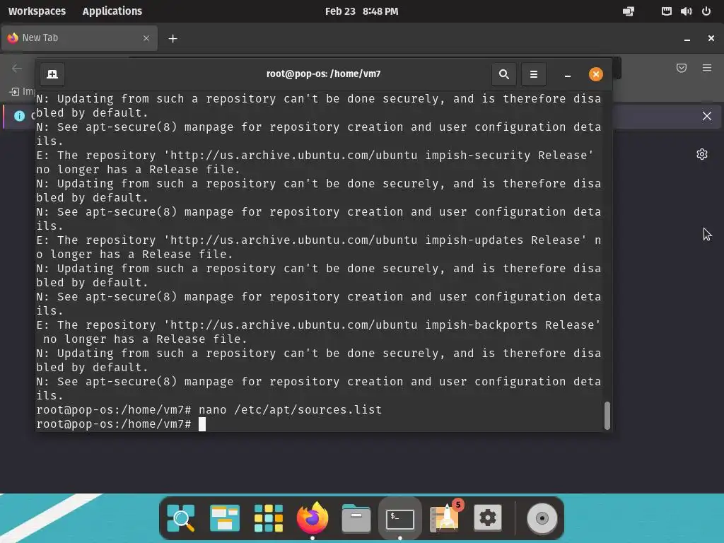
Task: Dismiss the Firefox notification bar
Action: [707, 116]
